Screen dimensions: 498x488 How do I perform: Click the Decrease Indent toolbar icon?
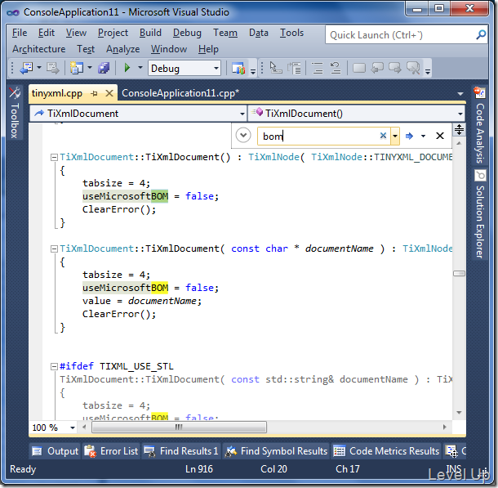pos(336,68)
